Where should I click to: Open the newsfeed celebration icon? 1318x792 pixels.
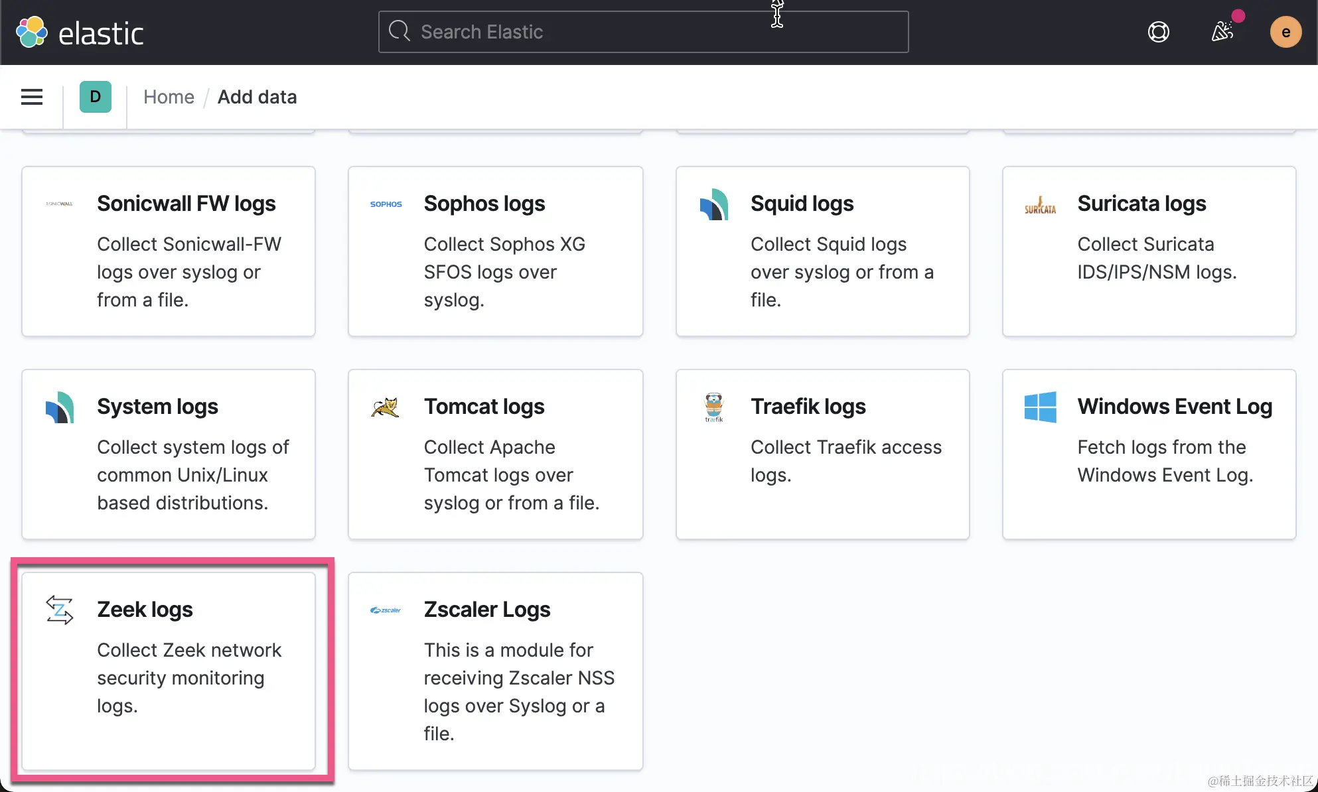click(x=1222, y=31)
